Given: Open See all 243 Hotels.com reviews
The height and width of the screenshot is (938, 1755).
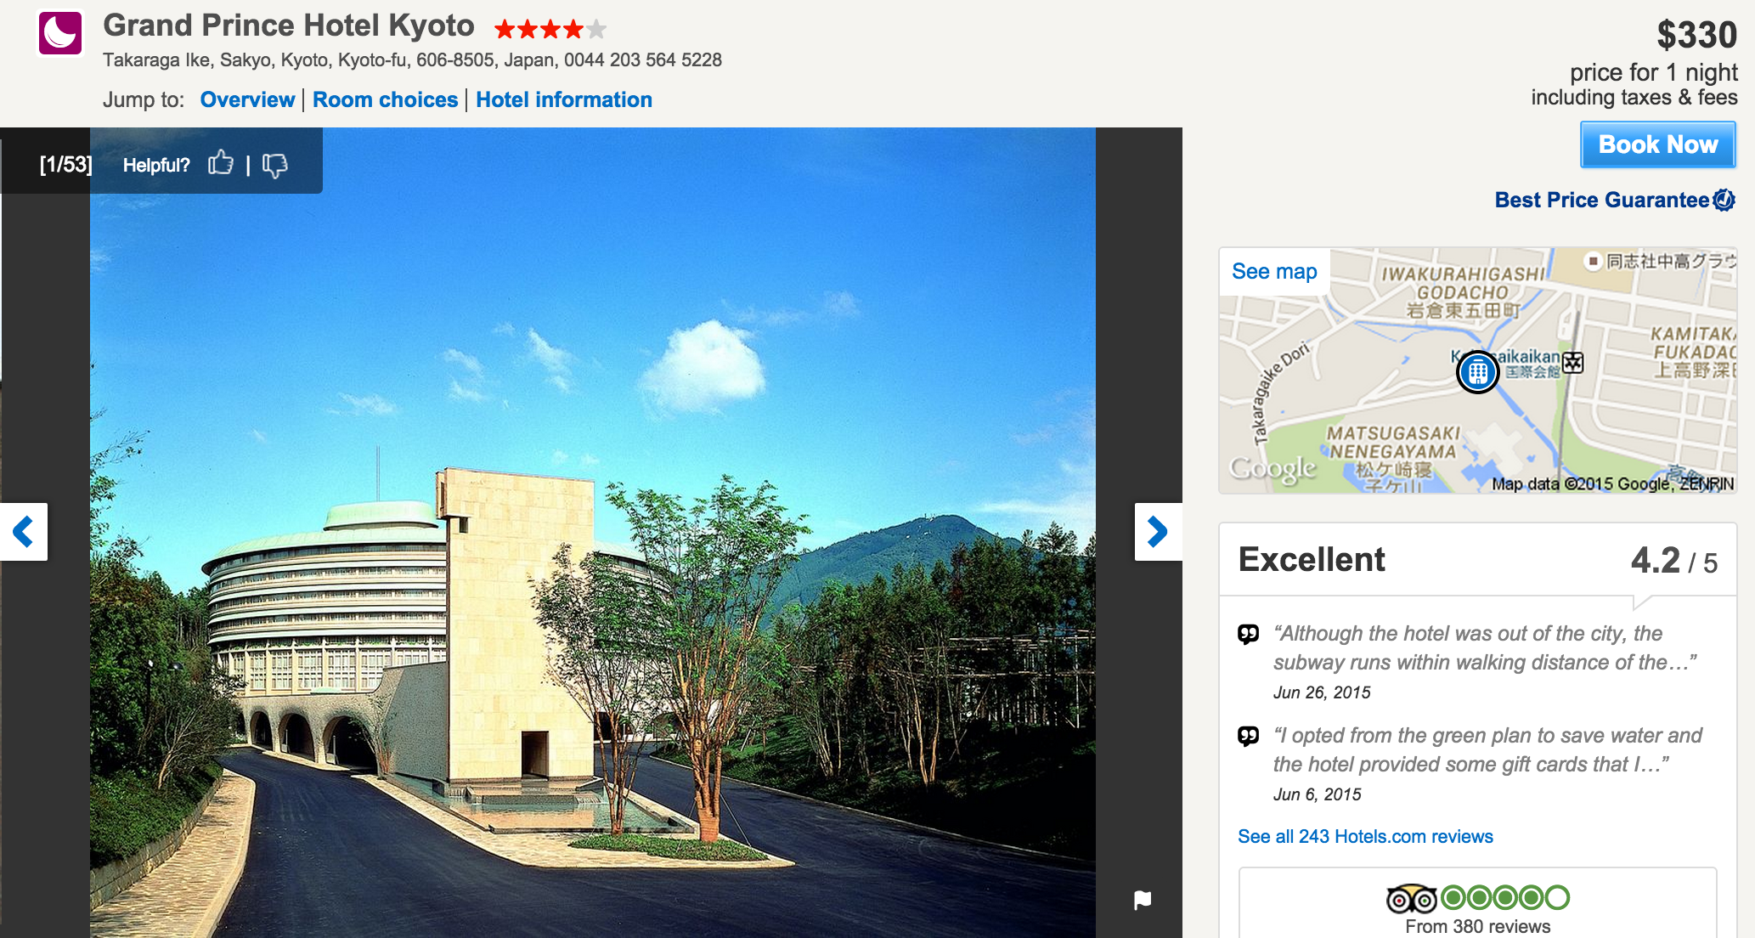Looking at the screenshot, I should coord(1365,836).
